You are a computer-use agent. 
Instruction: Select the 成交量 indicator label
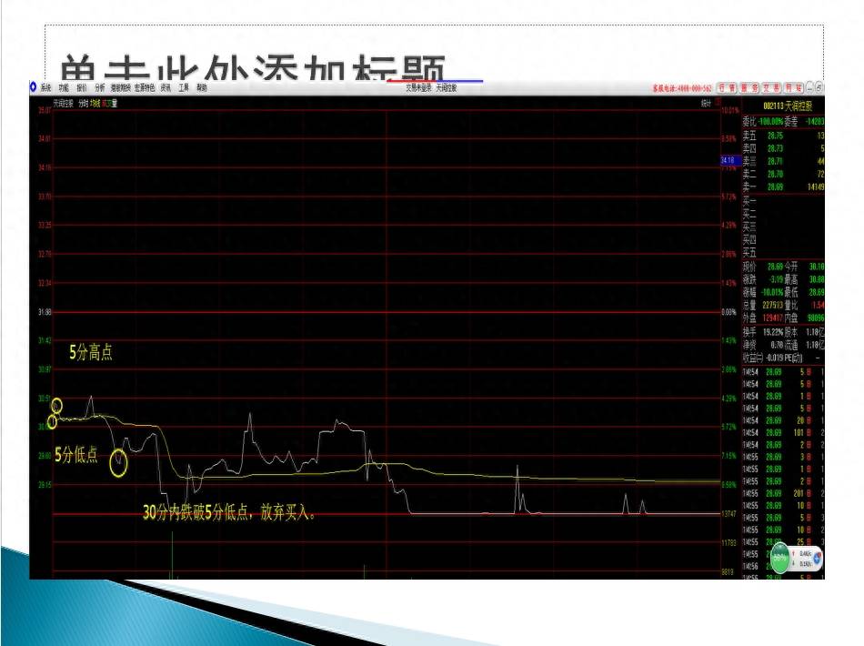[x=109, y=103]
